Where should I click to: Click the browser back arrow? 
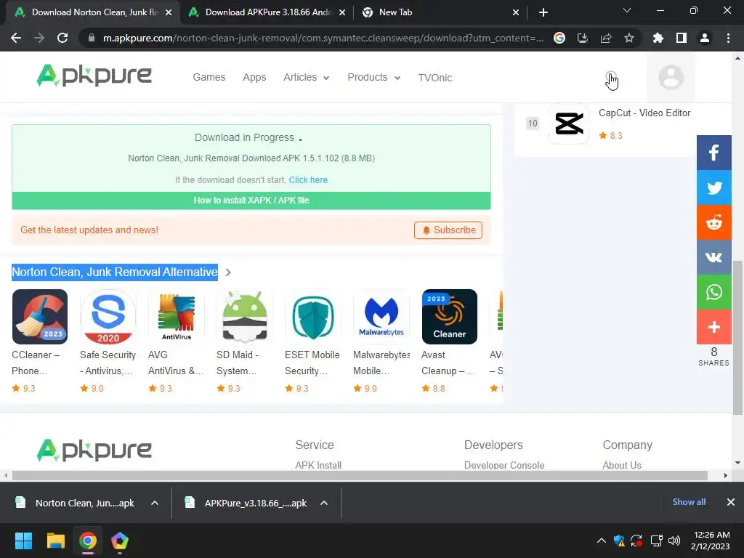[x=16, y=38]
